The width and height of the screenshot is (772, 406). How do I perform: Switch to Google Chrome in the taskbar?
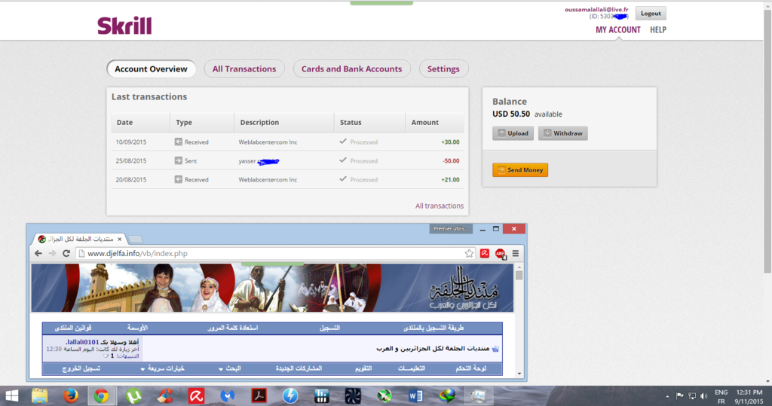tap(102, 396)
